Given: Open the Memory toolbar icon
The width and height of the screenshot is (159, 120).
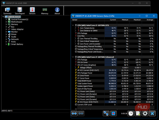Looking at the screenshot, I should coord(45,11).
